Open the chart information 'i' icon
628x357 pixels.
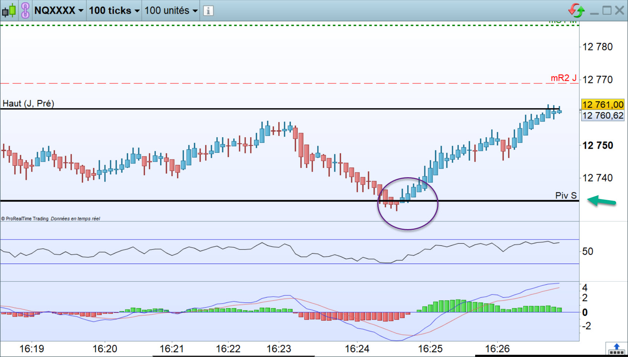click(x=208, y=11)
